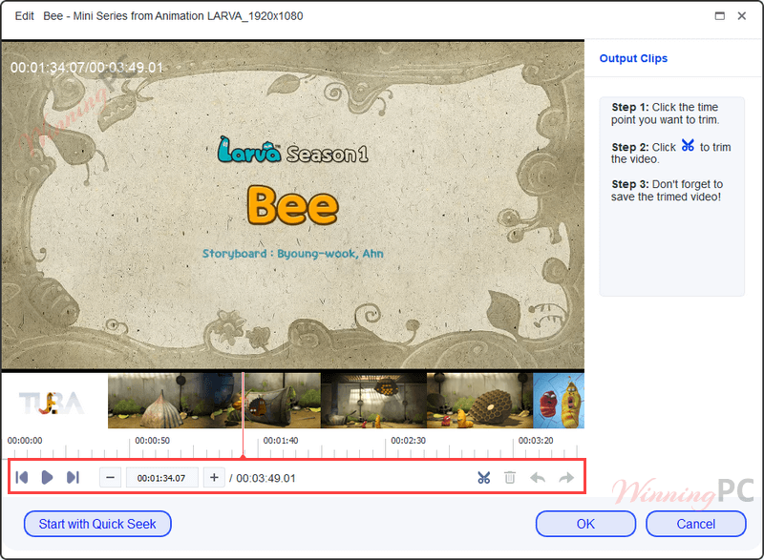Click the timeline ruler at 00:00:00

pos(25,441)
